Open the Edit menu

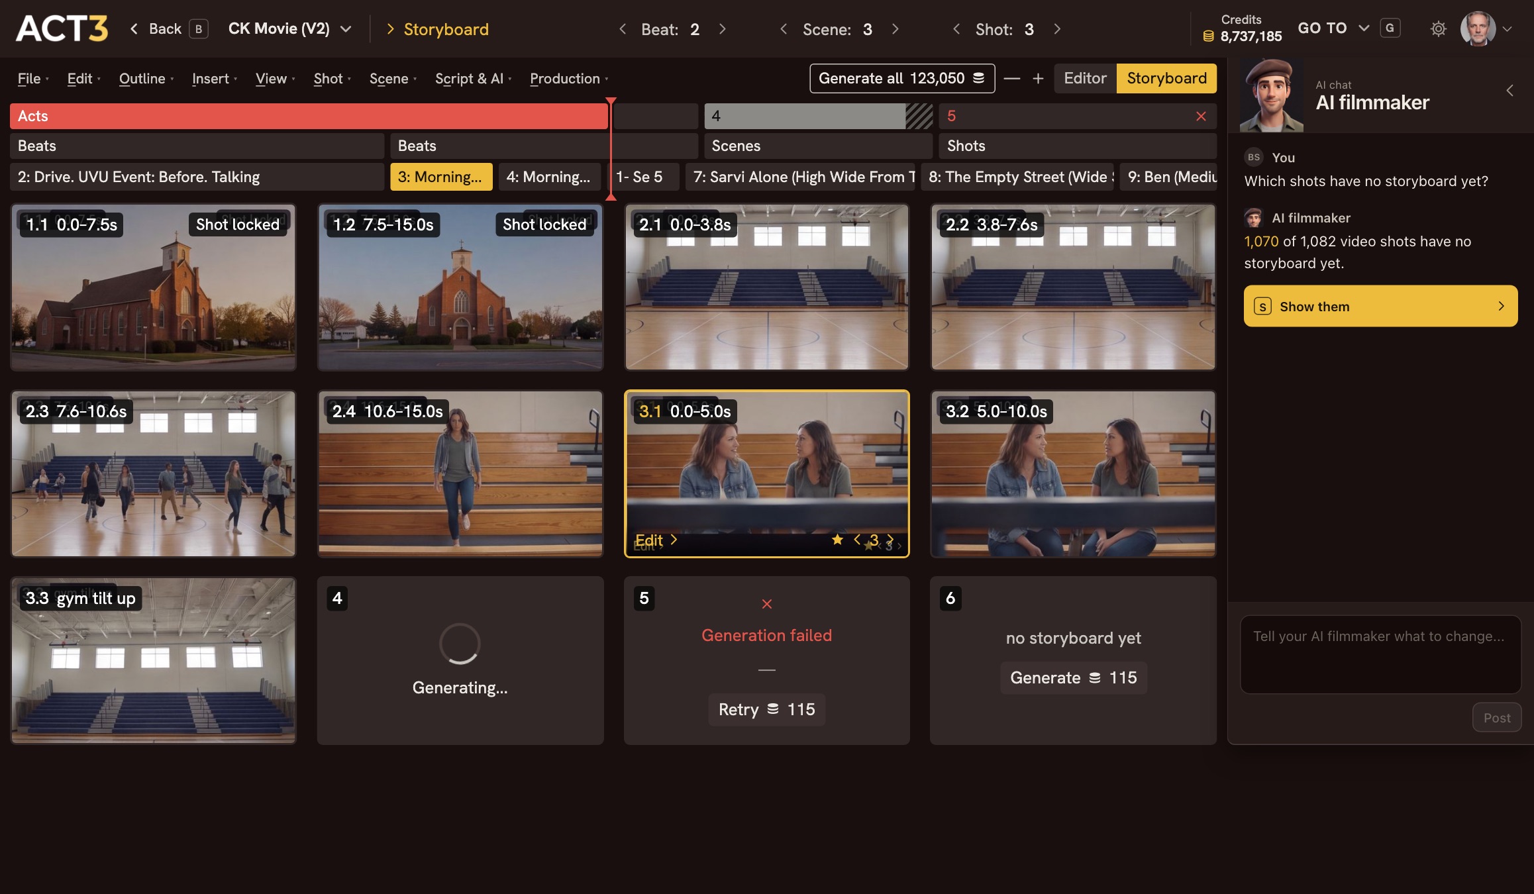tap(83, 78)
